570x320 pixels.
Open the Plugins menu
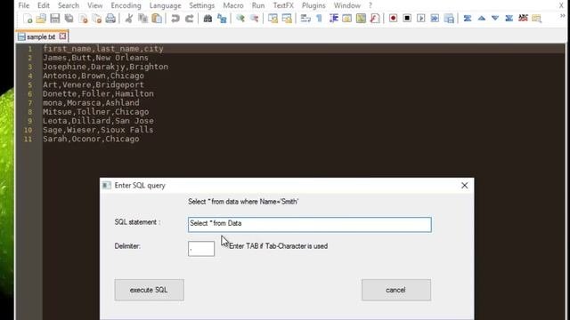313,5
